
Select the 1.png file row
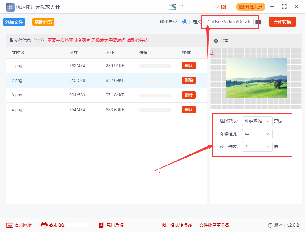[x=106, y=66]
